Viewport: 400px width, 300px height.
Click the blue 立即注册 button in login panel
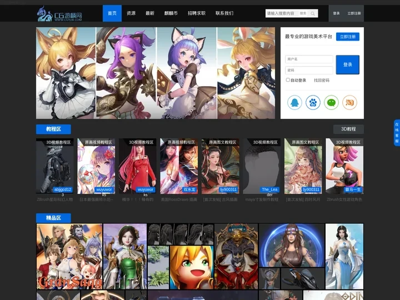[x=348, y=37]
